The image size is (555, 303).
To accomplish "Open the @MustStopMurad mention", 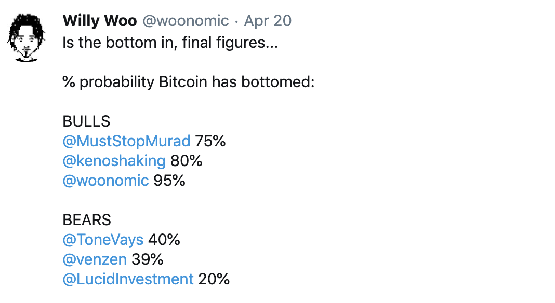I will [x=126, y=141].
